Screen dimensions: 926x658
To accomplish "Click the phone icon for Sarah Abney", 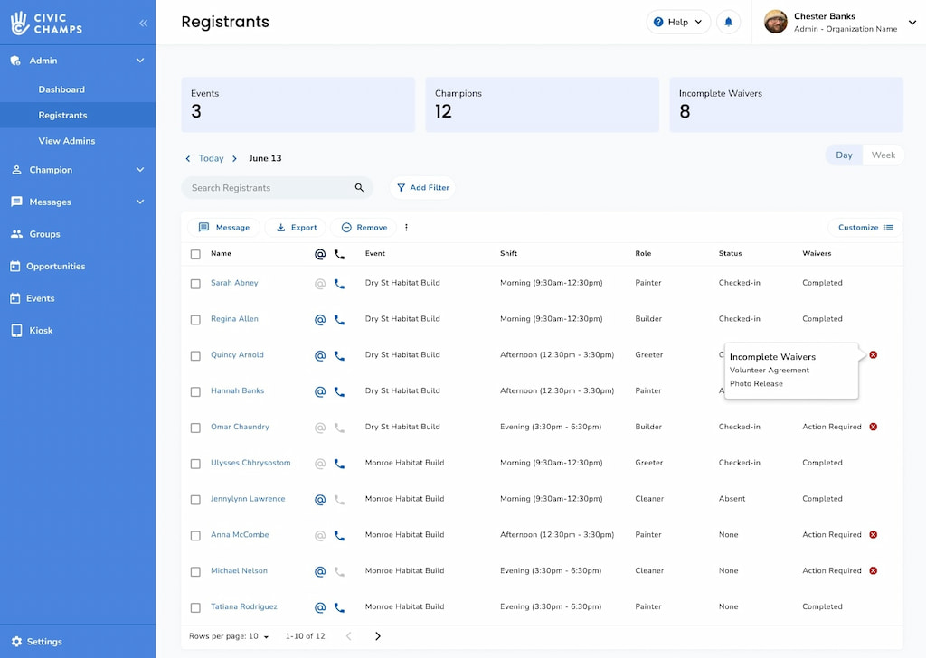I will [339, 283].
